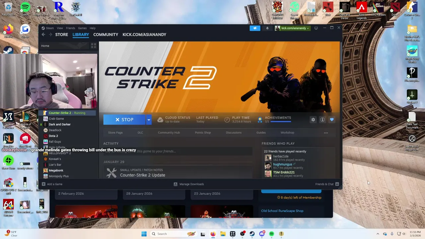Show game info circle icon
425x239 pixels.
[x=322, y=119]
